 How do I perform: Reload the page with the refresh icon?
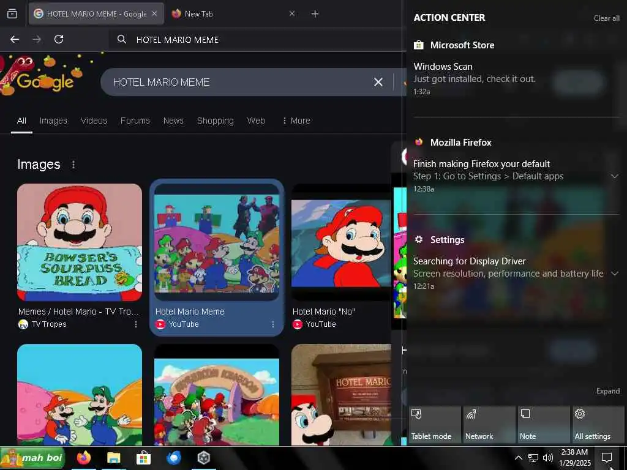pyautogui.click(x=59, y=39)
